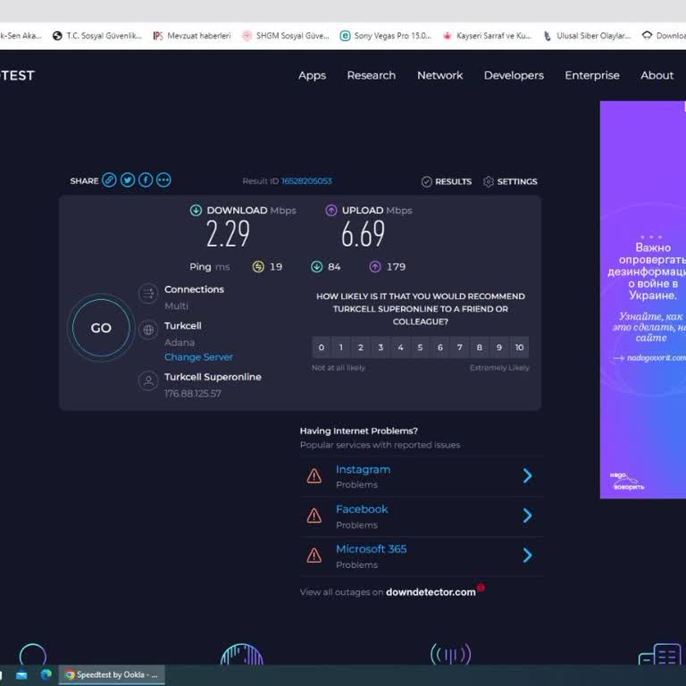The width and height of the screenshot is (686, 686).
Task: Rate recommendation score 7
Action: click(459, 347)
